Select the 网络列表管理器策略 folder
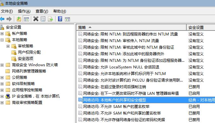Screen dimensions: 215x123 [29, 71]
